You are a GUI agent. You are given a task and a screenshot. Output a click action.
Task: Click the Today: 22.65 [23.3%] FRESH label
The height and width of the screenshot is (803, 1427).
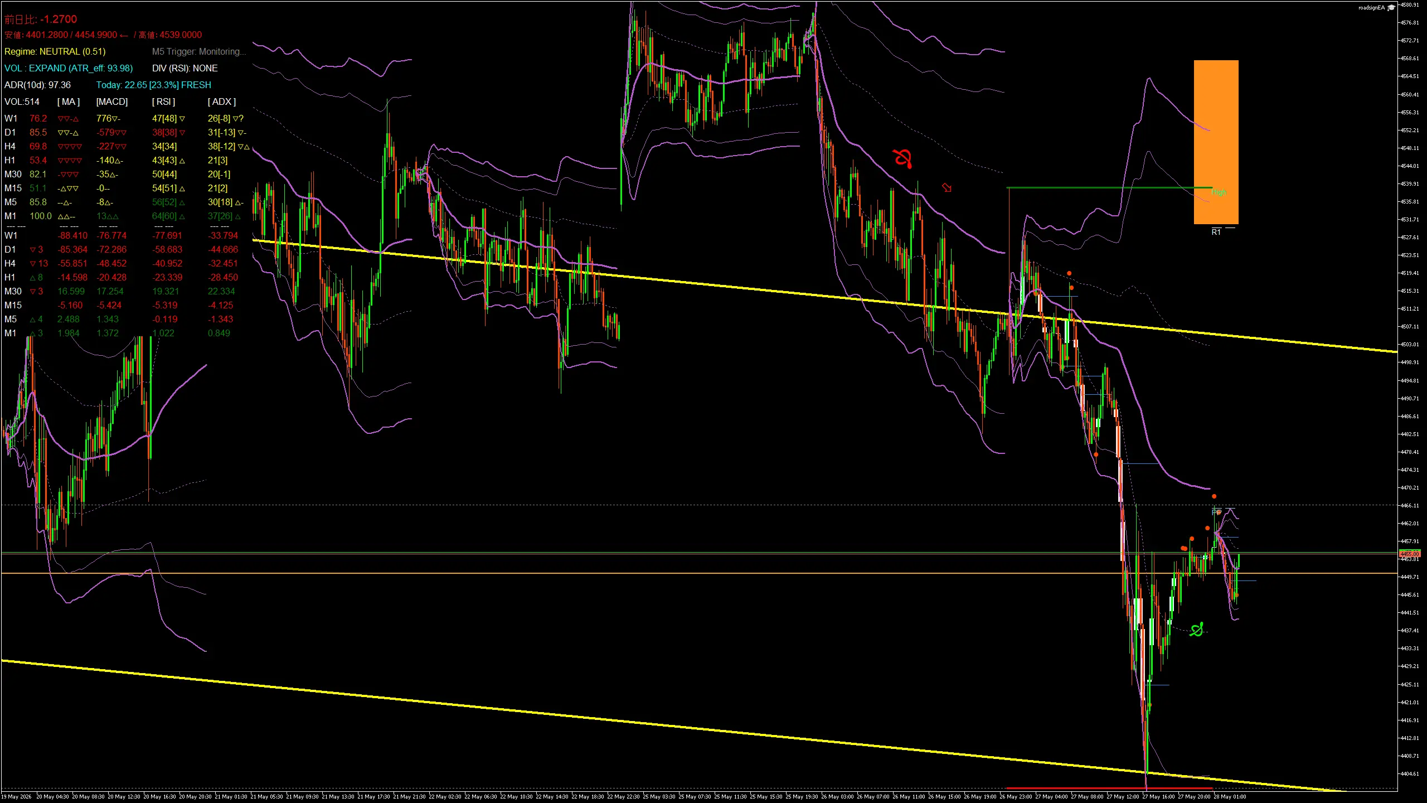[154, 85]
